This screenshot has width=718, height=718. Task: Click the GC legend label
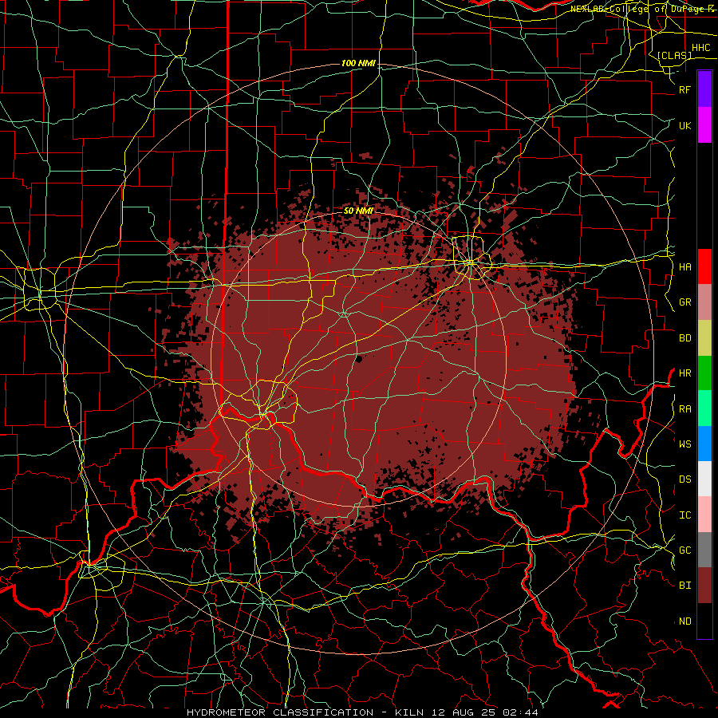click(x=685, y=550)
